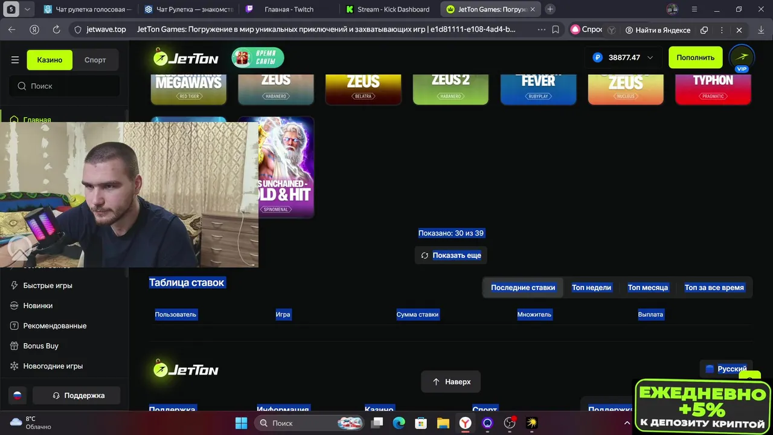Click the Поддержка support button in sidebar

[x=77, y=395]
